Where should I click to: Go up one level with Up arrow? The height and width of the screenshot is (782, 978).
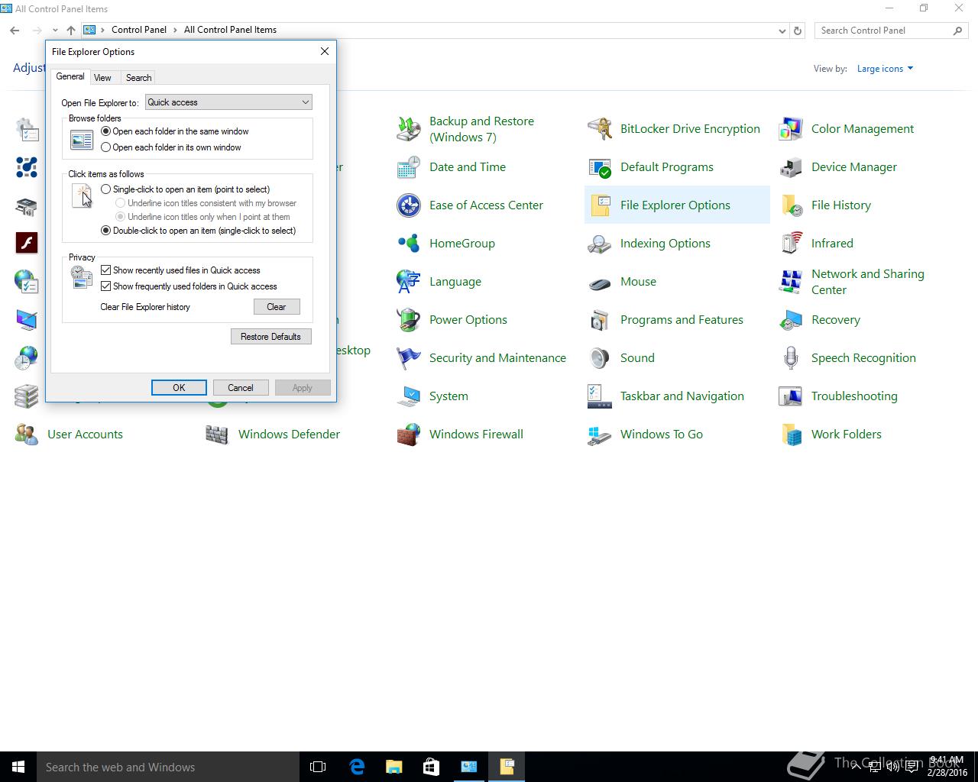(71, 31)
